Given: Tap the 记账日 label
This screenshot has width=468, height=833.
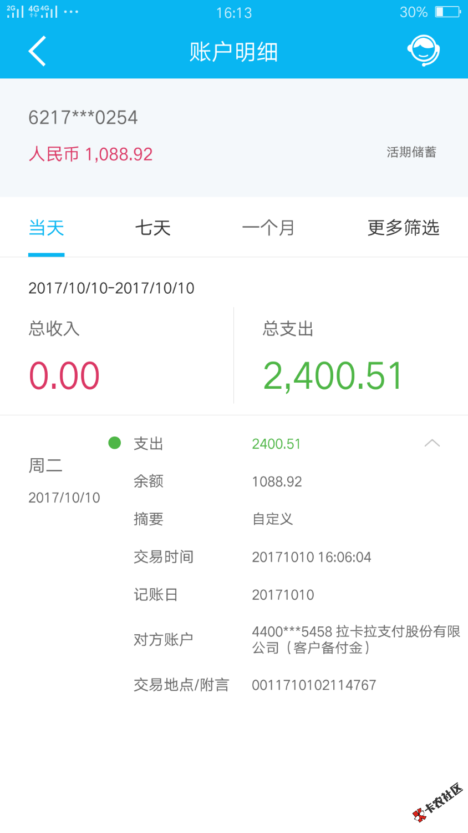Looking at the screenshot, I should (x=156, y=595).
